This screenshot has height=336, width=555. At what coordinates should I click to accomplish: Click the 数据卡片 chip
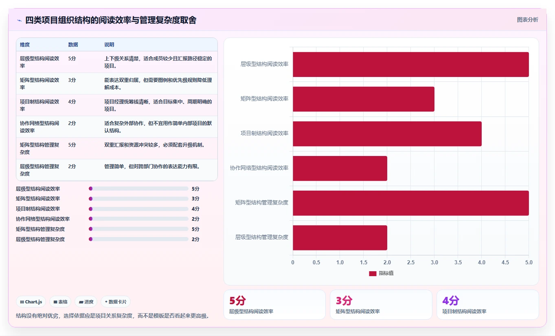coord(116,302)
